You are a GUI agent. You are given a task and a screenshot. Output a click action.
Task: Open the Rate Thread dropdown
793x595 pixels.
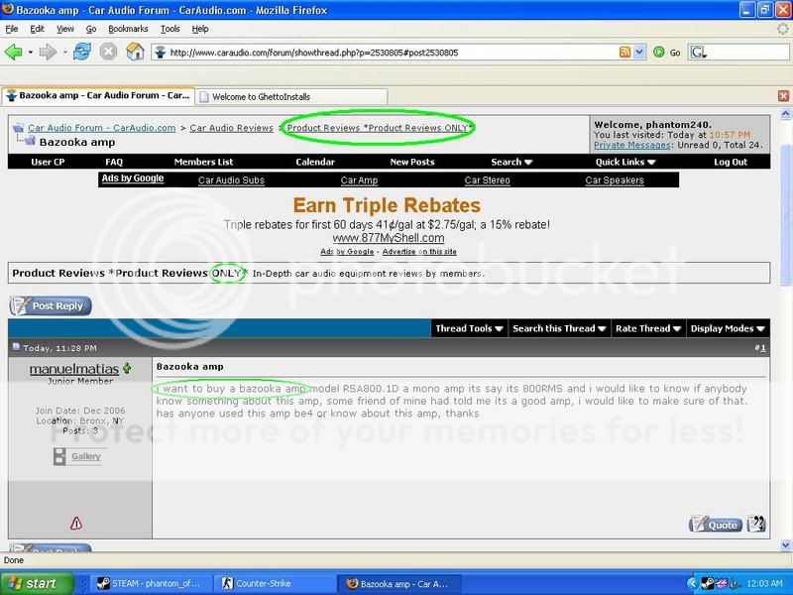click(x=648, y=328)
